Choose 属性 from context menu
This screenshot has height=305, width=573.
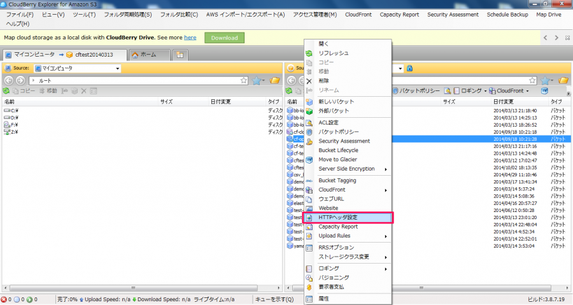[x=349, y=299]
